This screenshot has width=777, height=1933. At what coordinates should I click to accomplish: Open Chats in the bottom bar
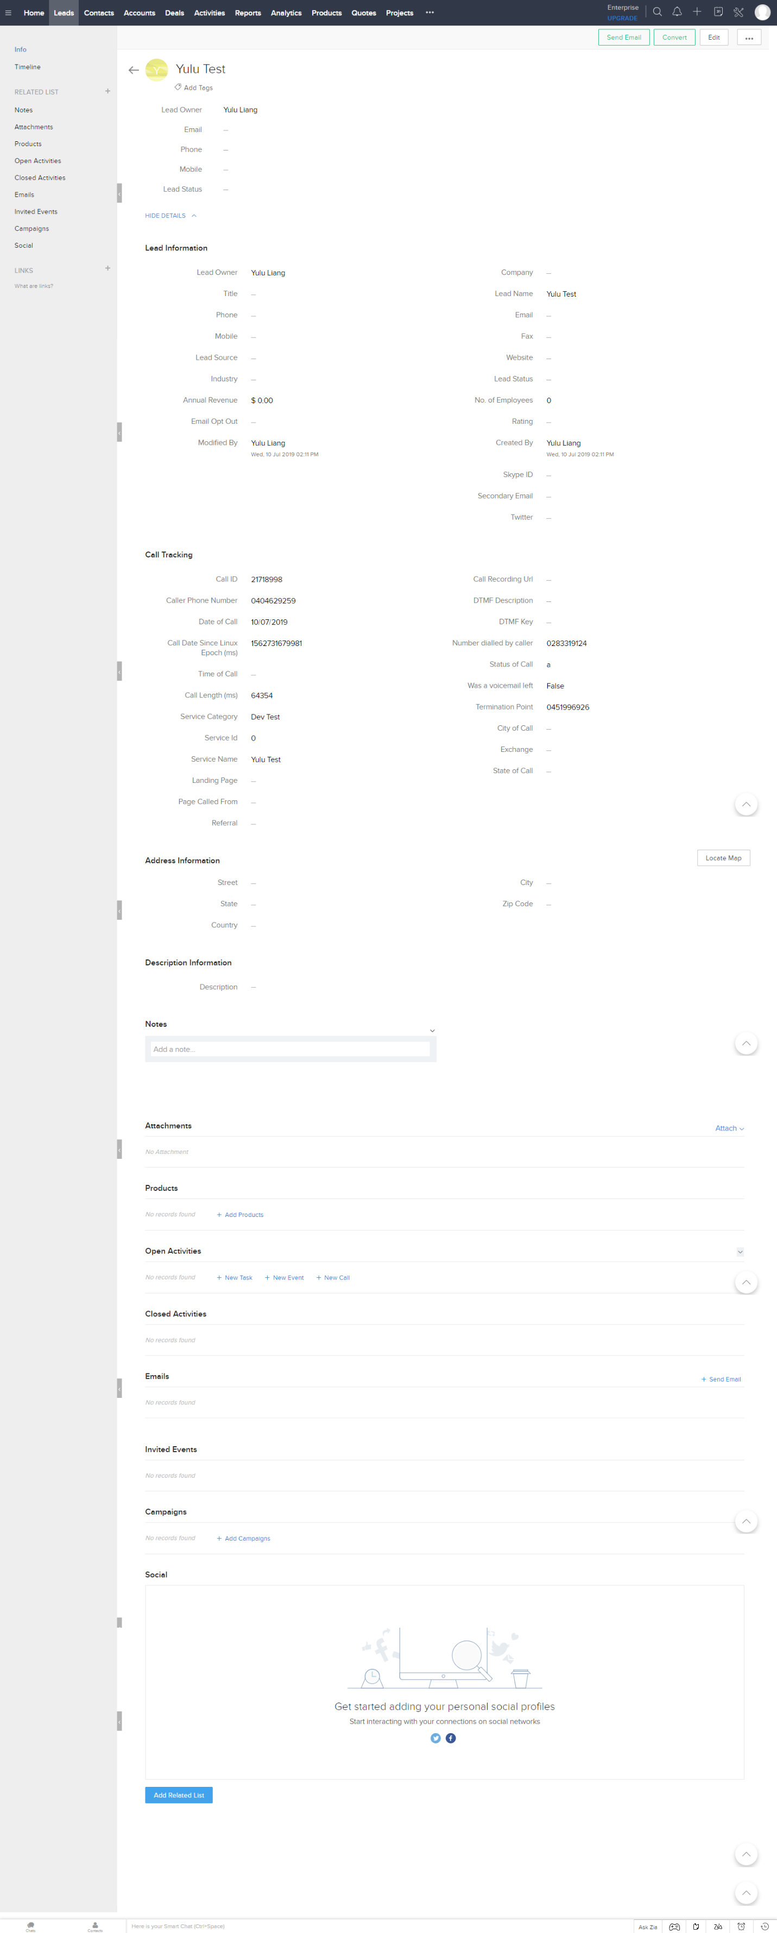[30, 1925]
